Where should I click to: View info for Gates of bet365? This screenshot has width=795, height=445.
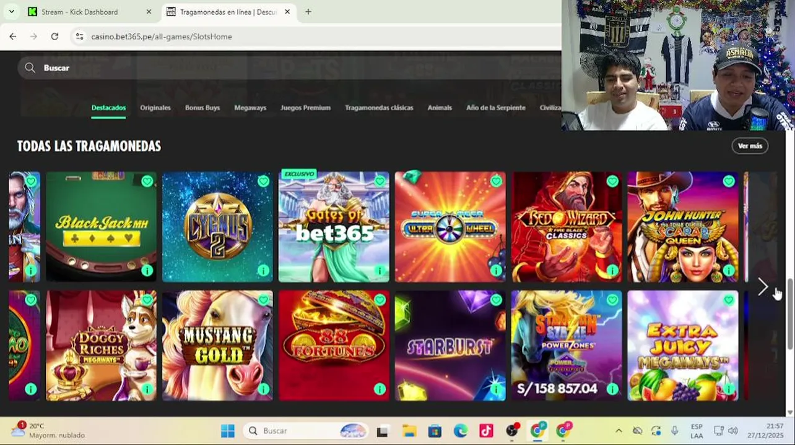pyautogui.click(x=380, y=271)
